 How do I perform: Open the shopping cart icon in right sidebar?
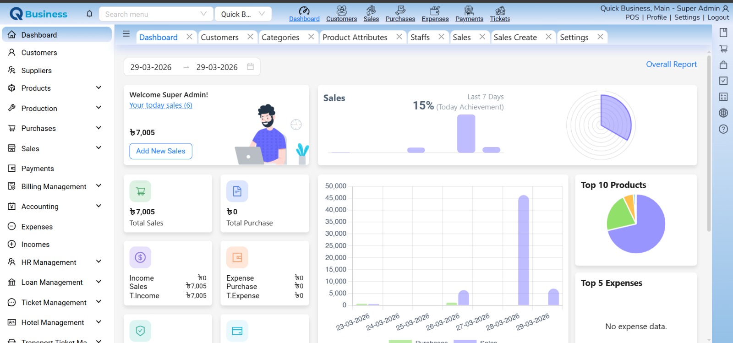723,49
